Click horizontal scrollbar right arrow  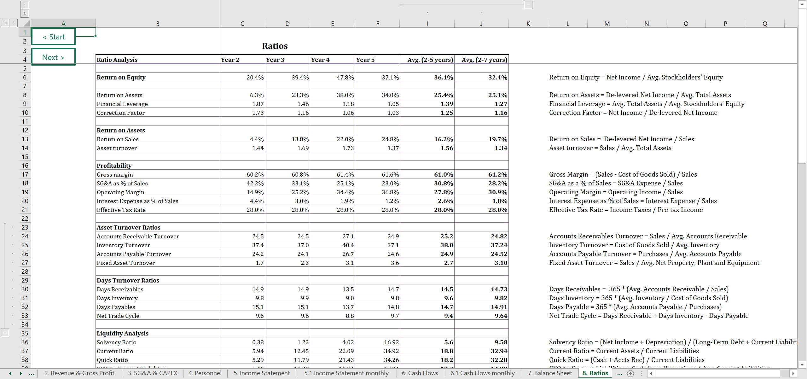coord(793,373)
